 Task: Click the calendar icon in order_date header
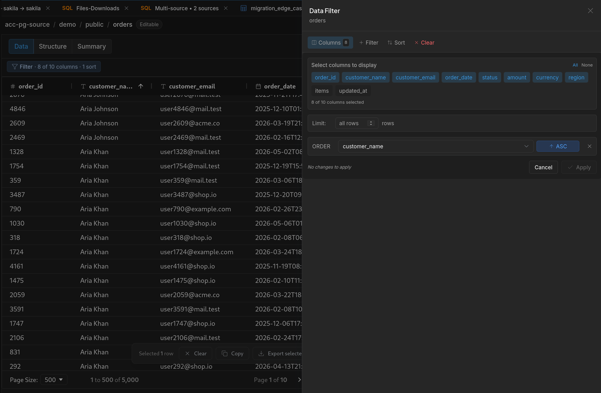[258, 86]
